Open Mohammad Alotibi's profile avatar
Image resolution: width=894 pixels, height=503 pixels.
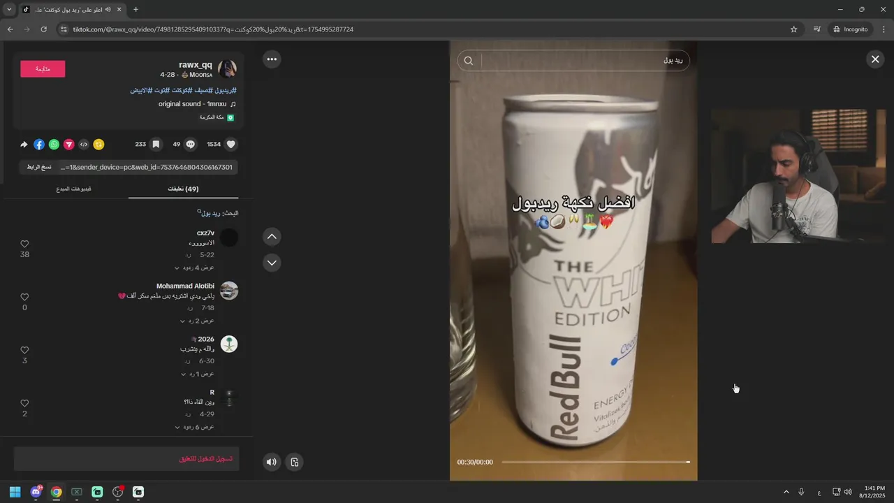229,291
